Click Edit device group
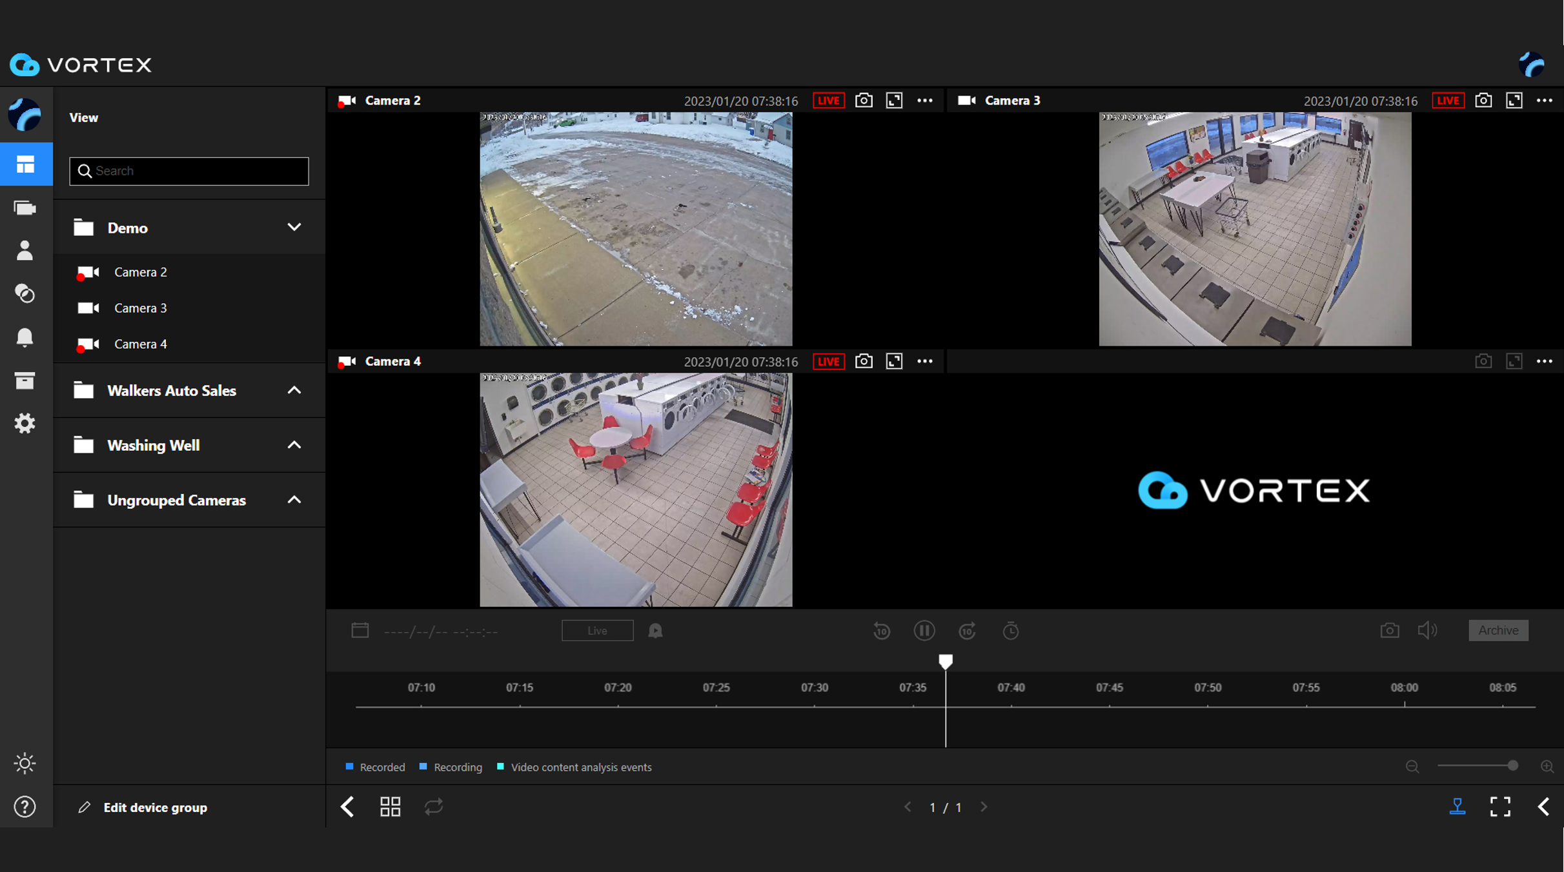 pos(155,808)
